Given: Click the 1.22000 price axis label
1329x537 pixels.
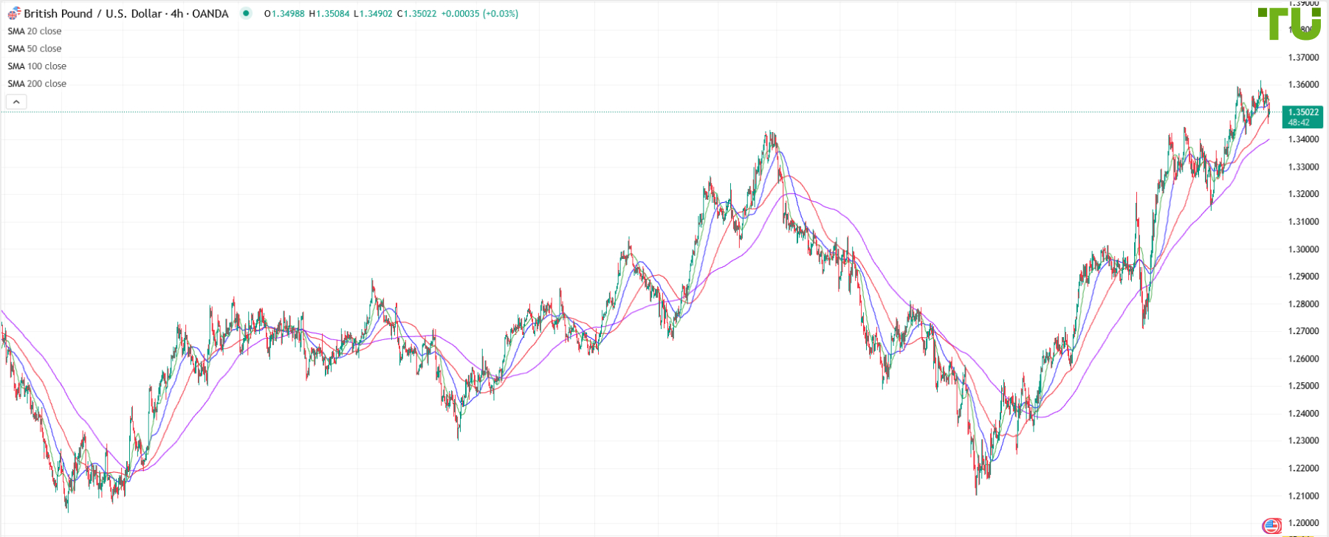Looking at the screenshot, I should [1303, 468].
